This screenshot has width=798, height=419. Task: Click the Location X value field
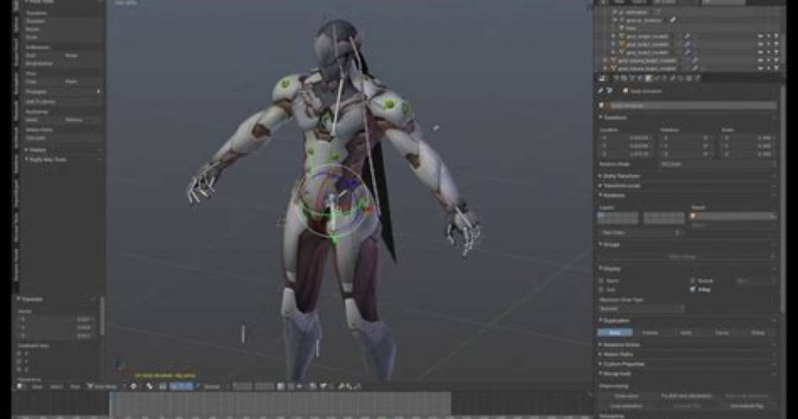pyautogui.click(x=627, y=137)
